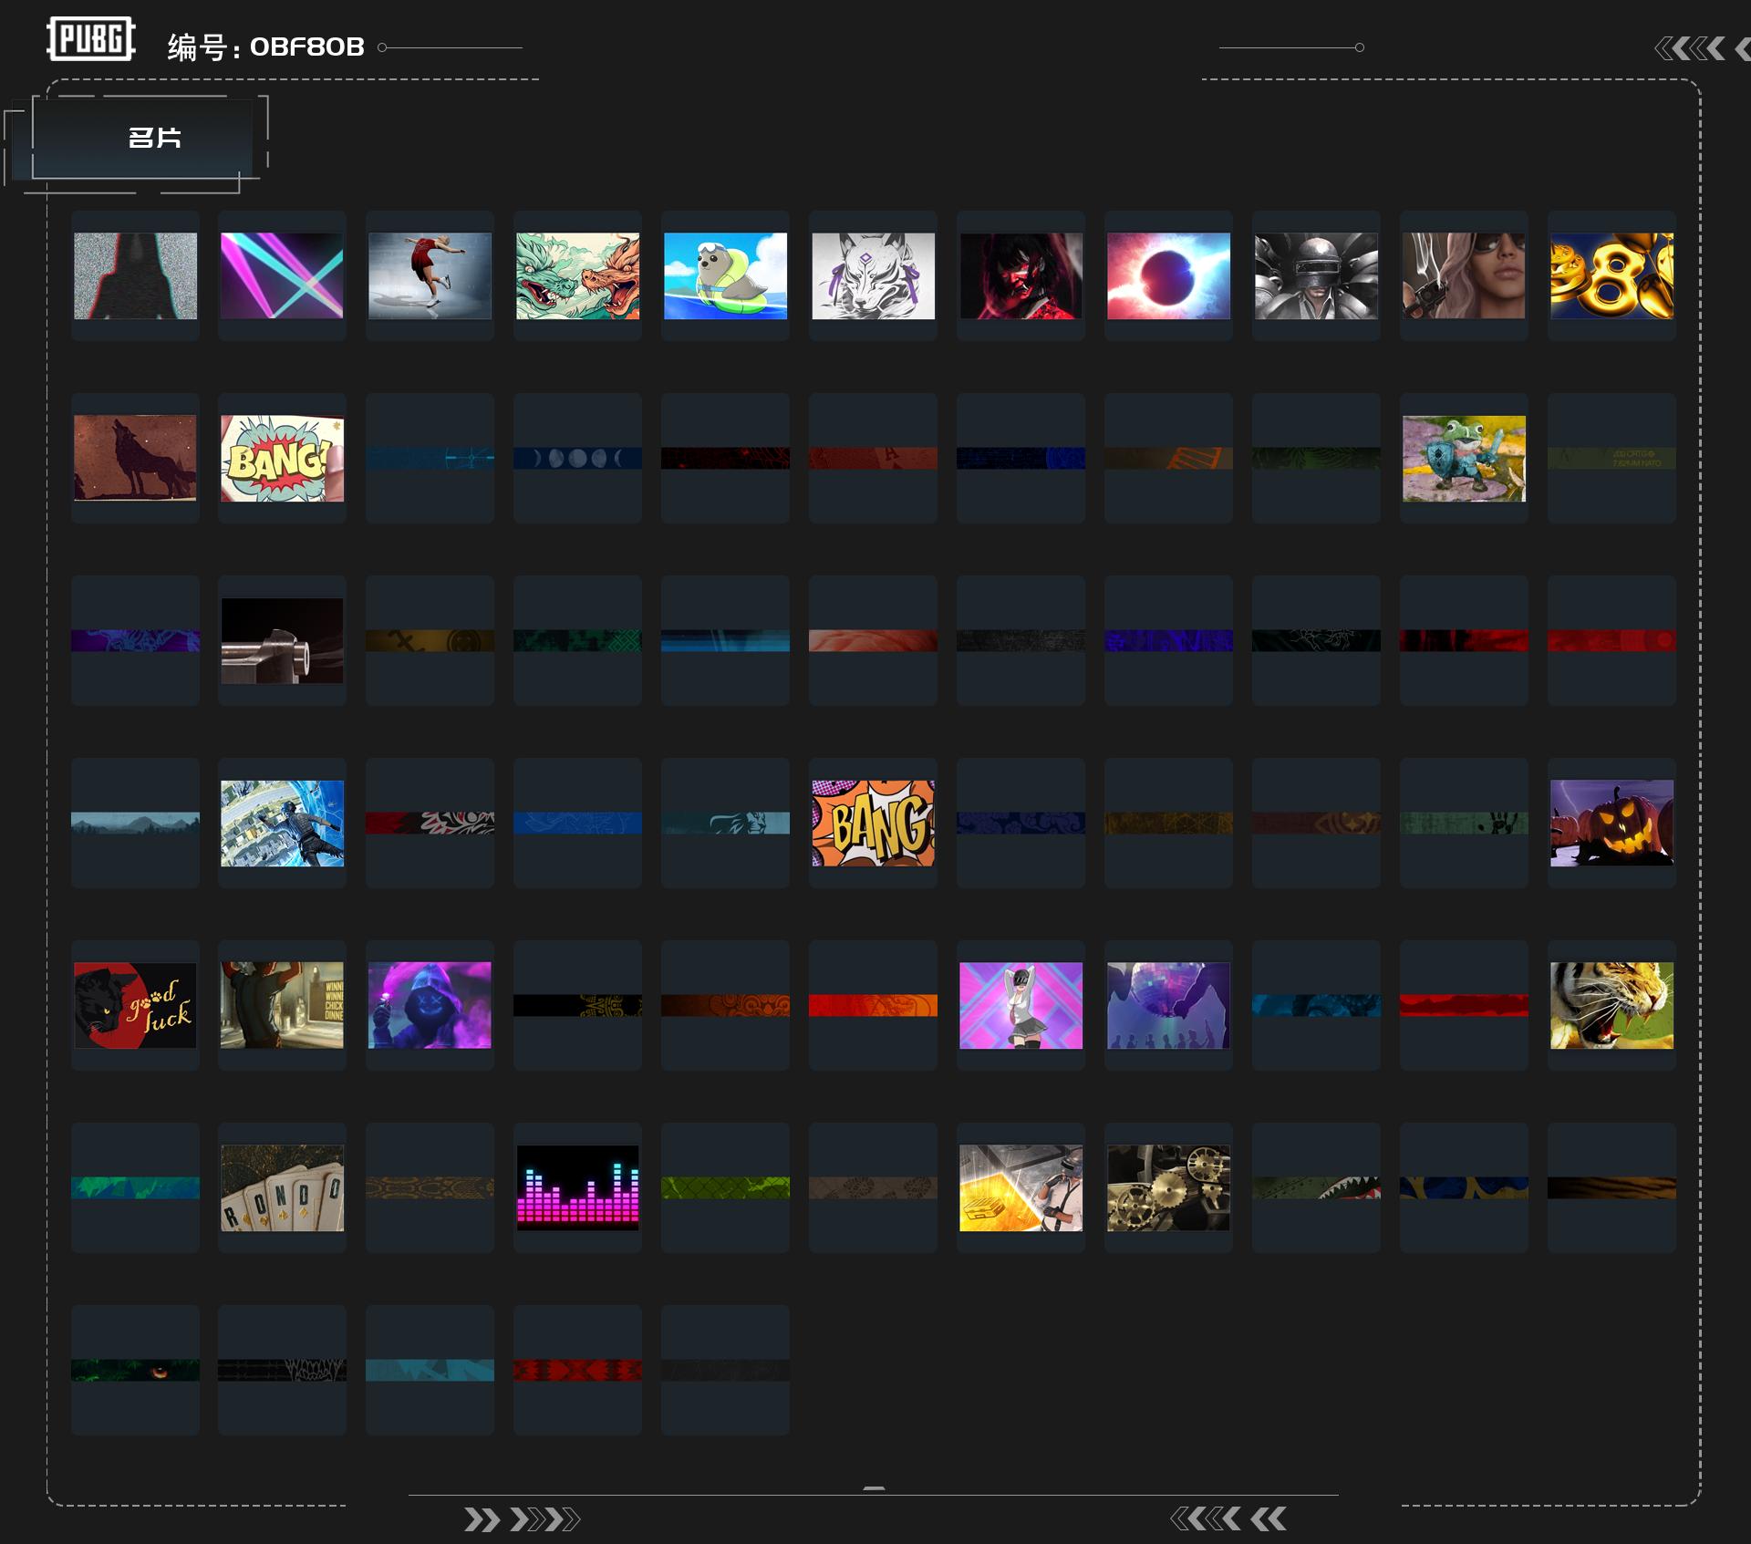The height and width of the screenshot is (1544, 1751).
Task: Click the PUBG logo icon
Action: pyautogui.click(x=91, y=39)
